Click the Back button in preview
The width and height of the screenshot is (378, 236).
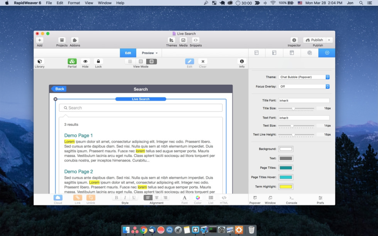tap(58, 89)
